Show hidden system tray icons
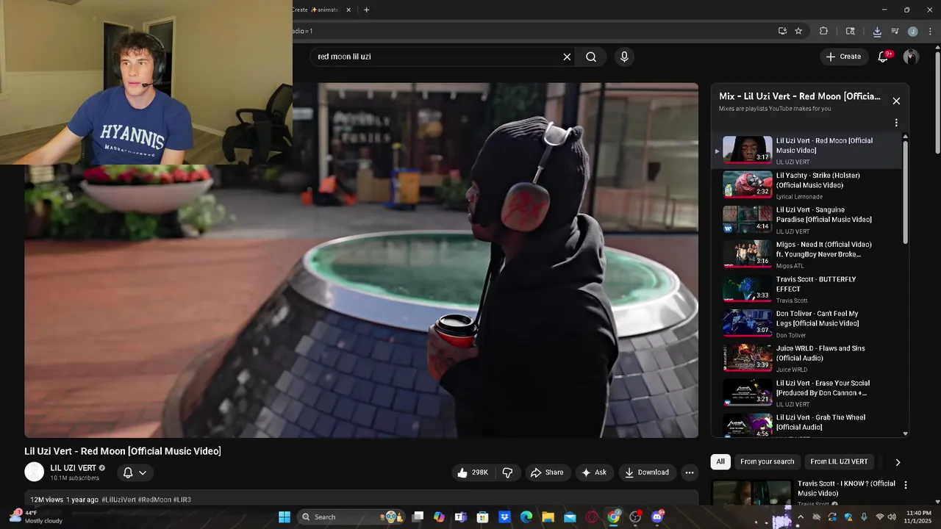 click(801, 517)
